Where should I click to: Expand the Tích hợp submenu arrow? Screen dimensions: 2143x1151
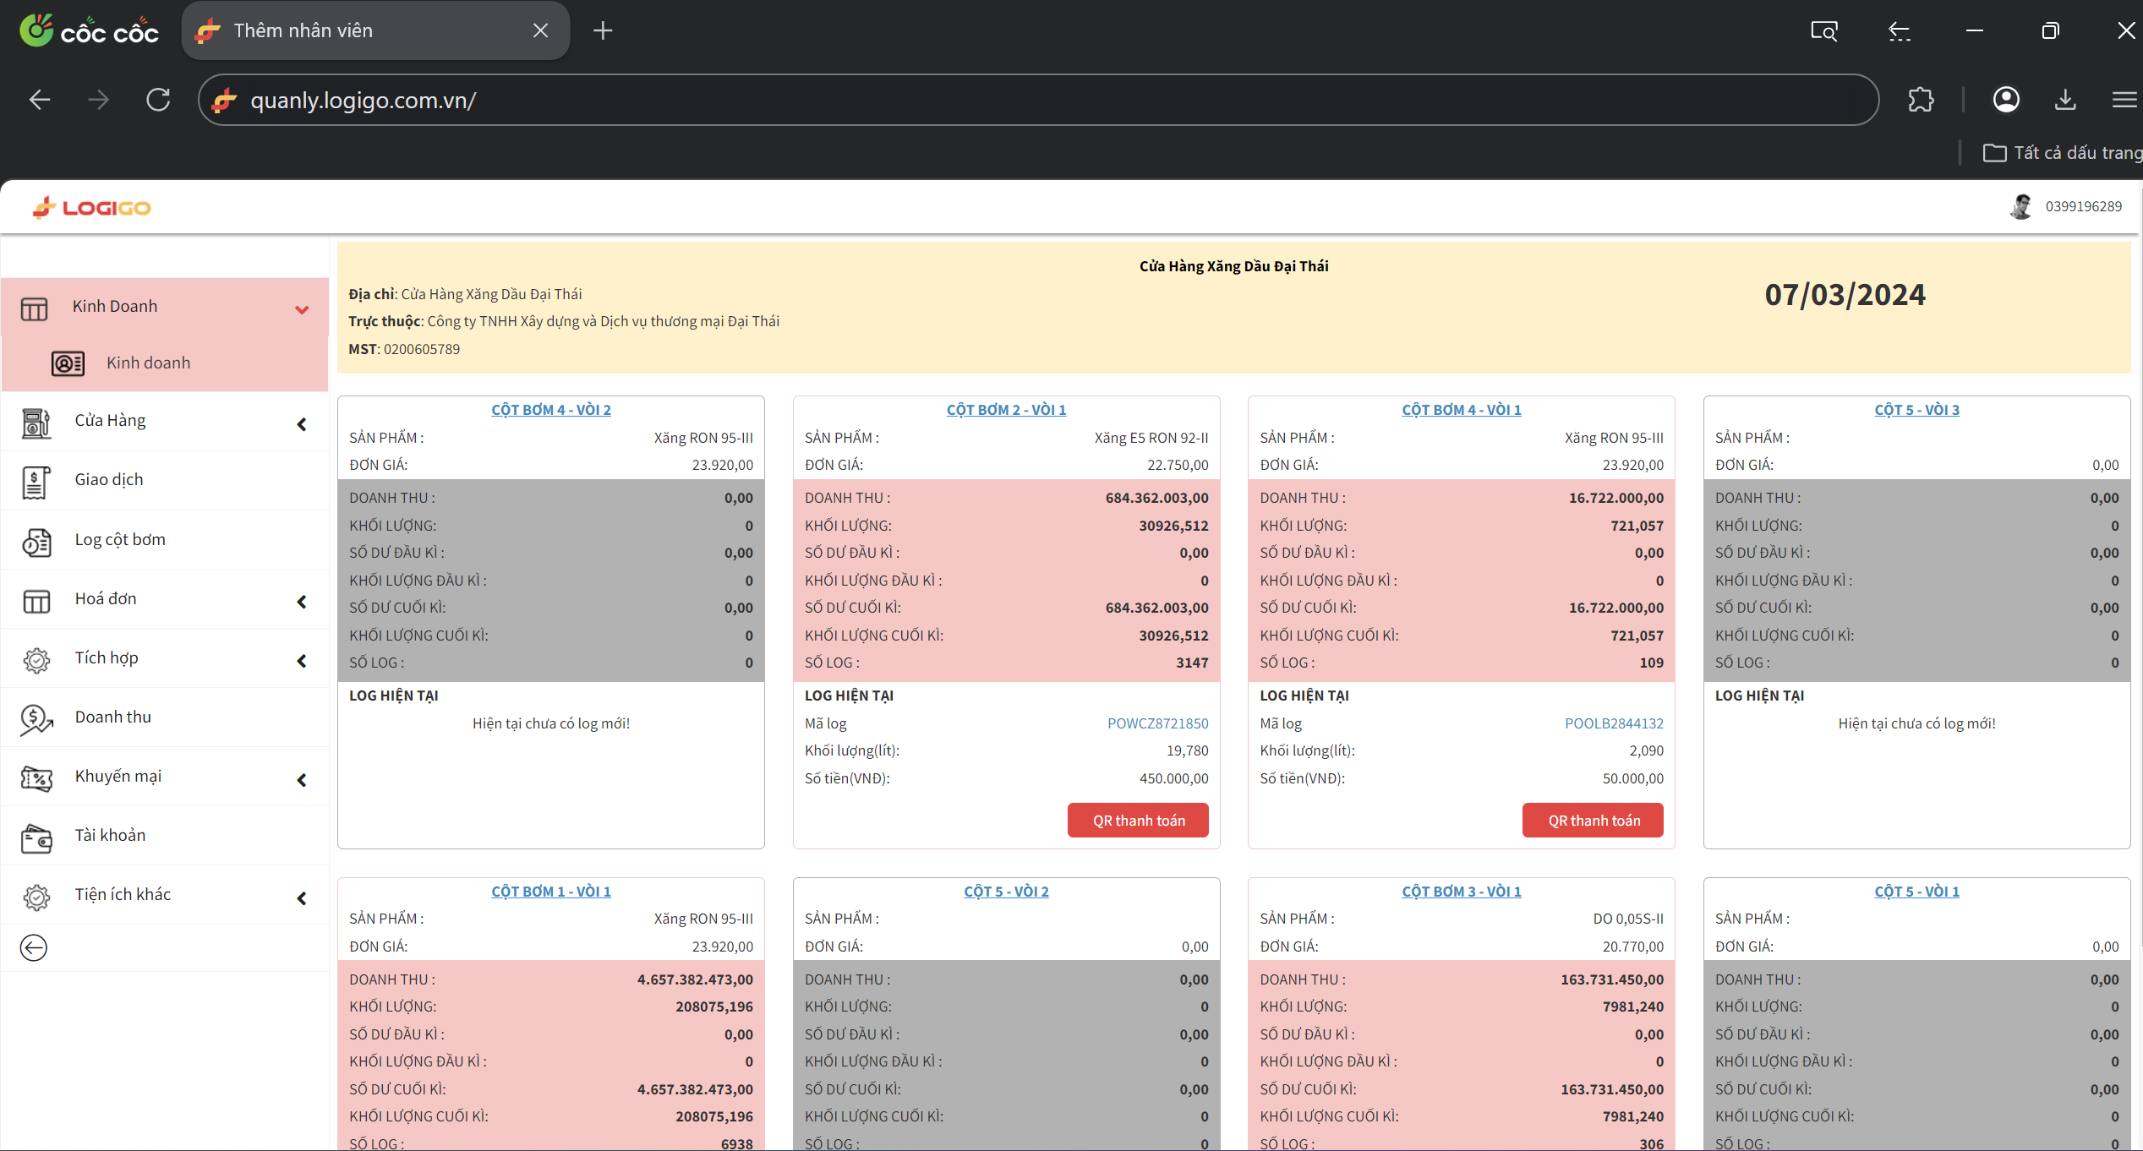[302, 661]
